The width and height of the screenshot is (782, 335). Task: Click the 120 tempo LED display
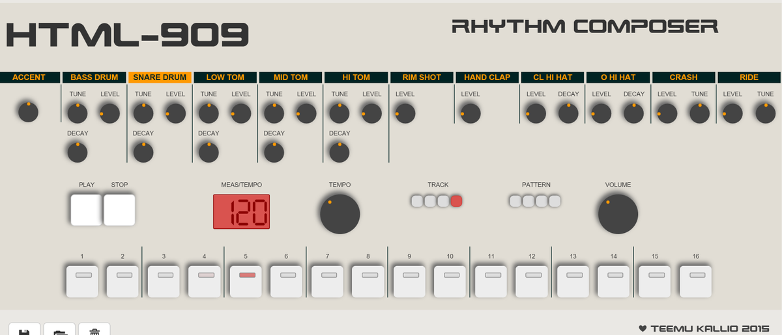click(241, 211)
